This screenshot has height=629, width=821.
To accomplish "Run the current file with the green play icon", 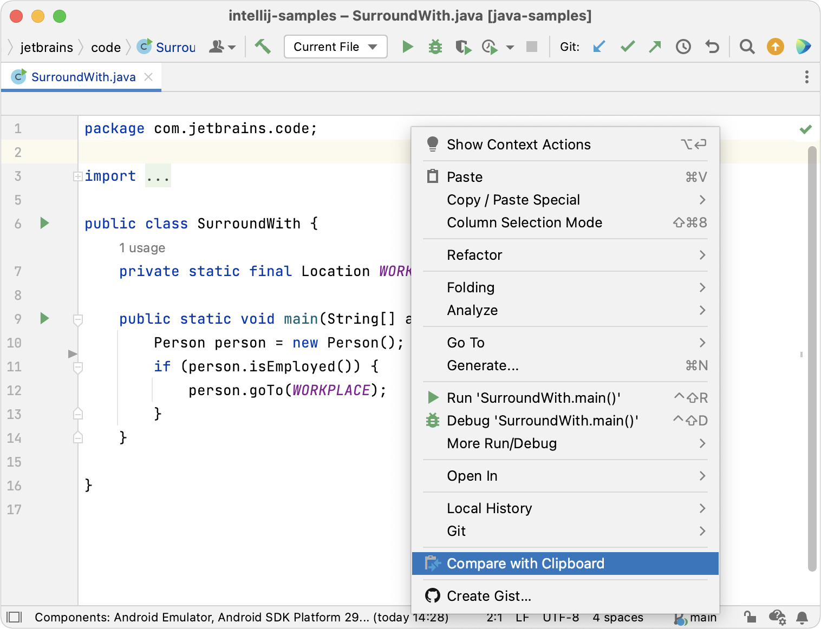I will point(408,47).
